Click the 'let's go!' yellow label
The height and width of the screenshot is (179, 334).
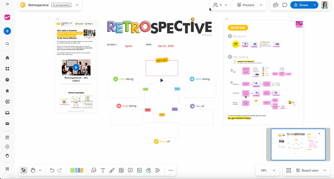coord(162,60)
